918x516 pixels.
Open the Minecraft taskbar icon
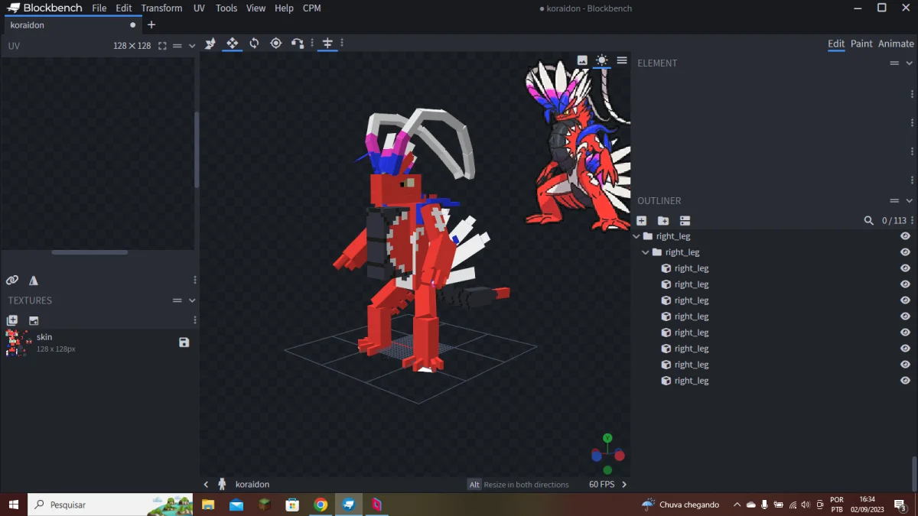(264, 505)
